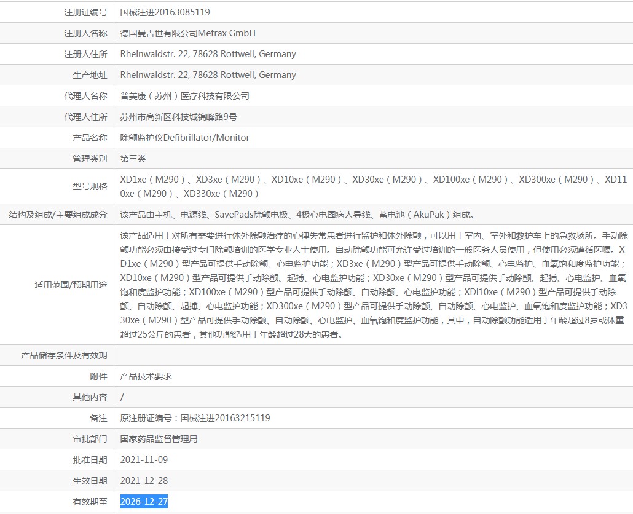Click product name 除颤监护仪Defibrillator/Monitor

(x=184, y=138)
